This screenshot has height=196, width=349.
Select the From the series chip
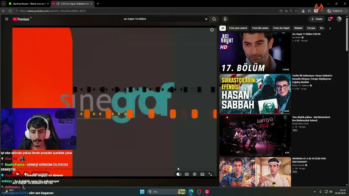tap(260, 28)
